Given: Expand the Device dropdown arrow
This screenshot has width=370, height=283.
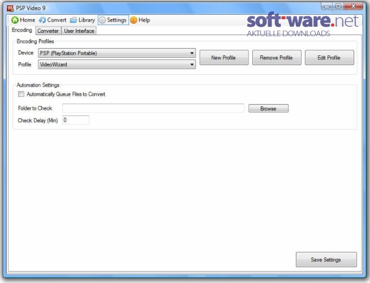Looking at the screenshot, I should [192, 53].
